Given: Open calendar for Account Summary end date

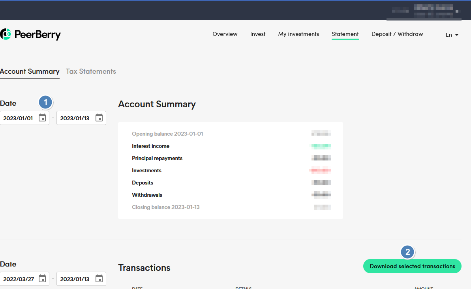Looking at the screenshot, I should click(x=99, y=118).
